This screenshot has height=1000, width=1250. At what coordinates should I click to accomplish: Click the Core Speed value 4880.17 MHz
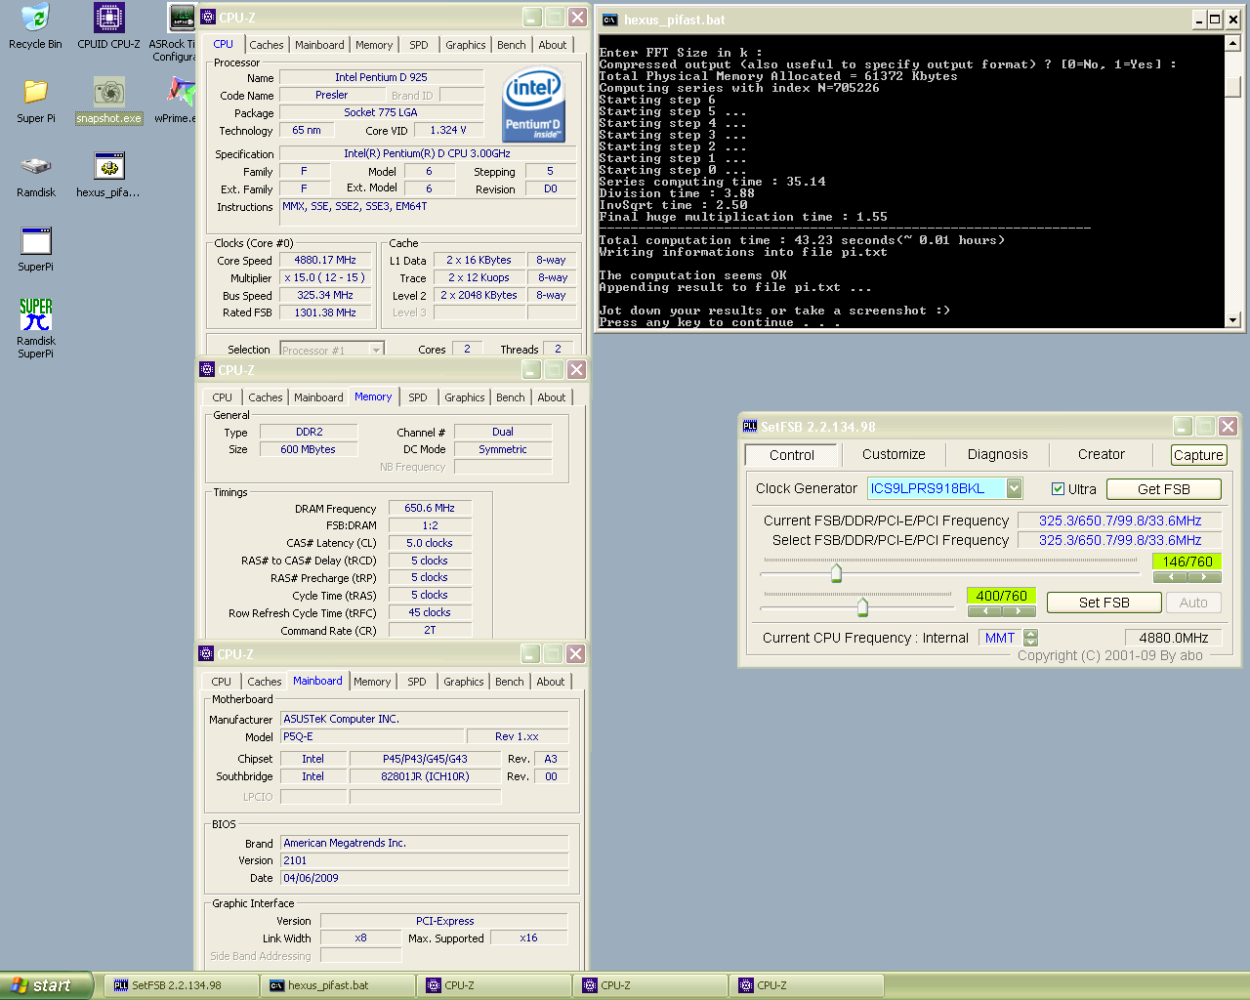[325, 260]
